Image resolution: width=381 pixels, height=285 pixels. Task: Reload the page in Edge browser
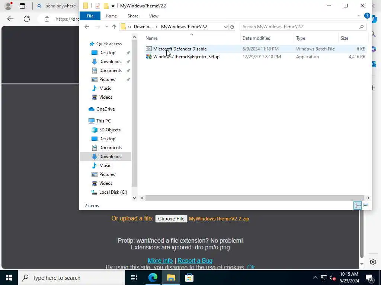(27, 19)
